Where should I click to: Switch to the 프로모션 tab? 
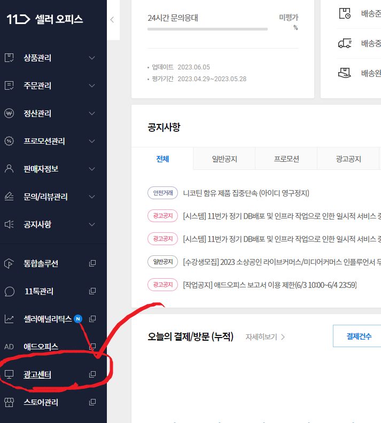[x=286, y=159]
